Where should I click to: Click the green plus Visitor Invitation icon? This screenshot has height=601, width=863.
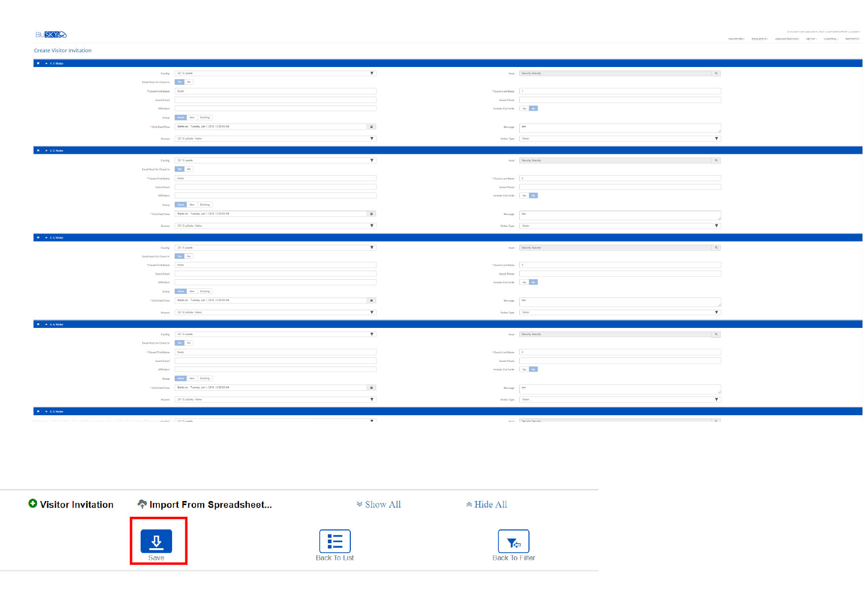click(33, 504)
